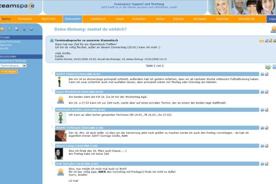Click the Logout button in the navigation bar
The image size is (276, 184).
[x=271, y=19]
